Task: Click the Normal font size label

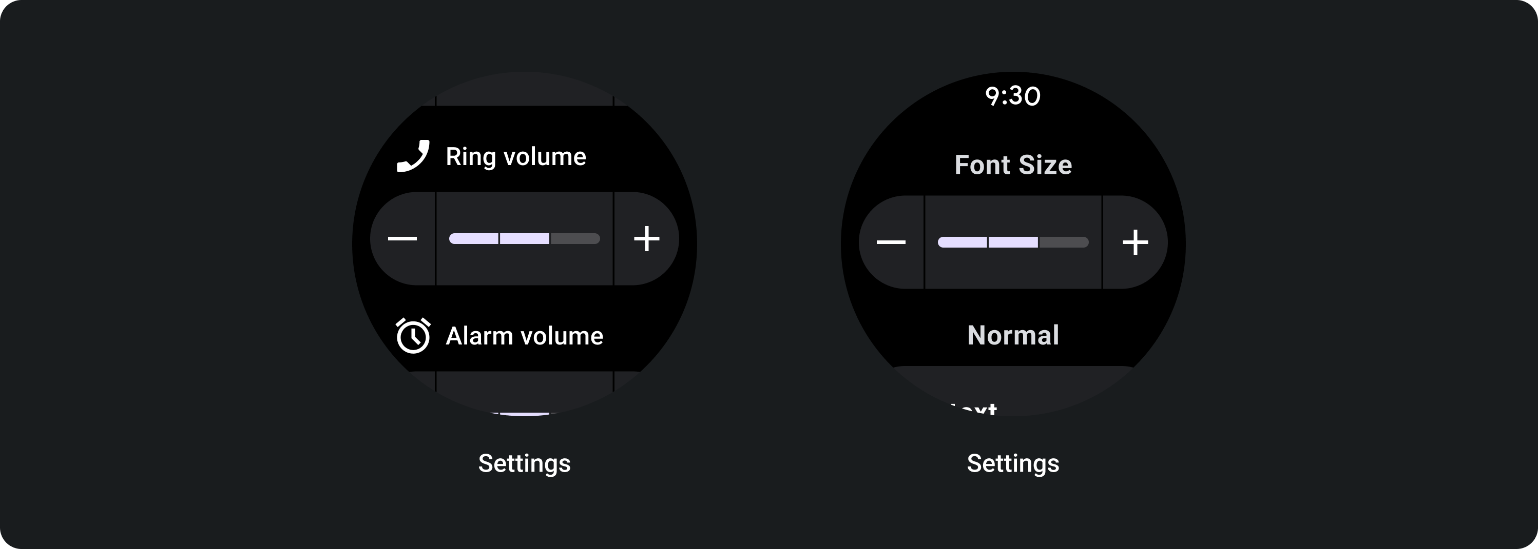Action: click(x=1013, y=336)
